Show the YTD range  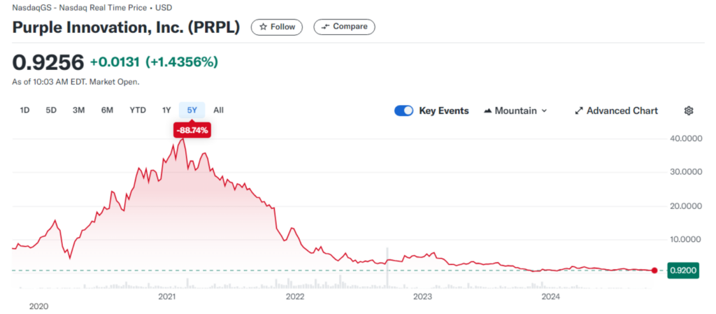tap(138, 110)
